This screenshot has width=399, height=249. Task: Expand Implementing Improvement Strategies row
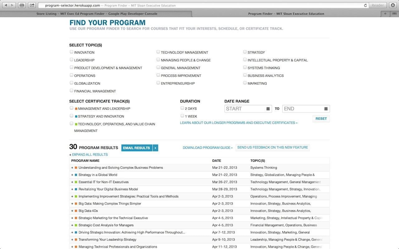pos(72,196)
